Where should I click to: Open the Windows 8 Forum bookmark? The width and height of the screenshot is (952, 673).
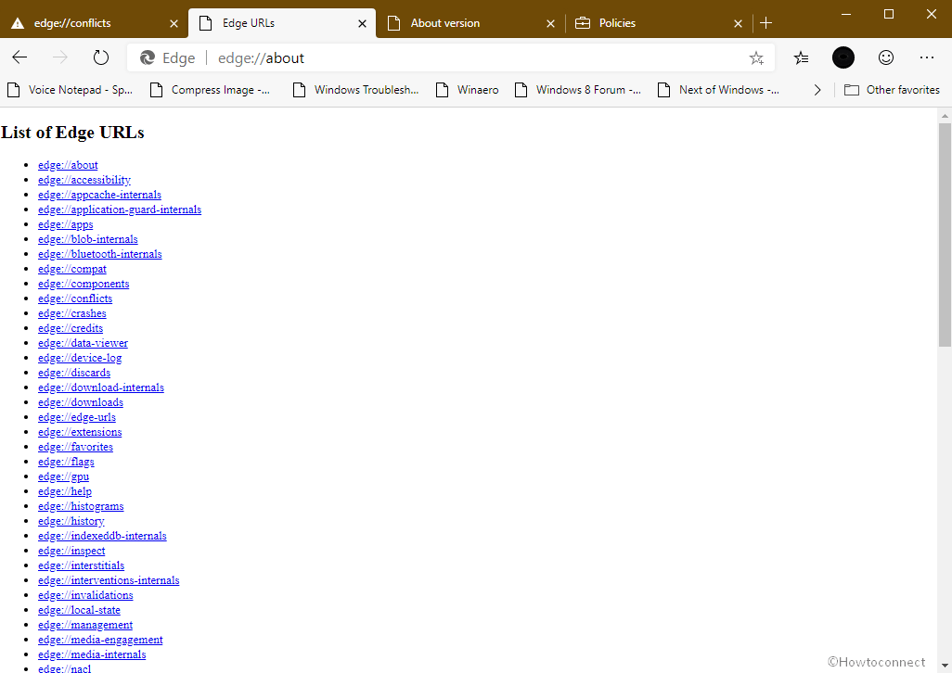pyautogui.click(x=578, y=90)
